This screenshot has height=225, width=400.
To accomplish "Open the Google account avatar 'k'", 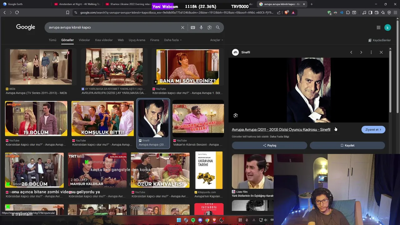I will click(x=387, y=27).
